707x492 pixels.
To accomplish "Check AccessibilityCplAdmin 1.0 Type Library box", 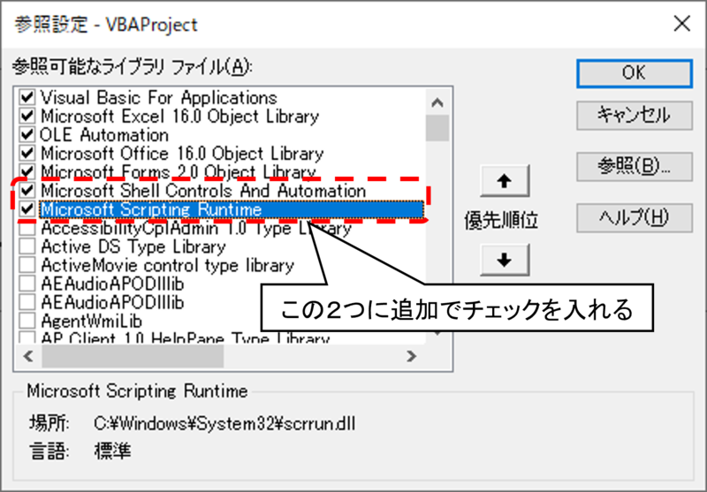I will coord(27,228).
